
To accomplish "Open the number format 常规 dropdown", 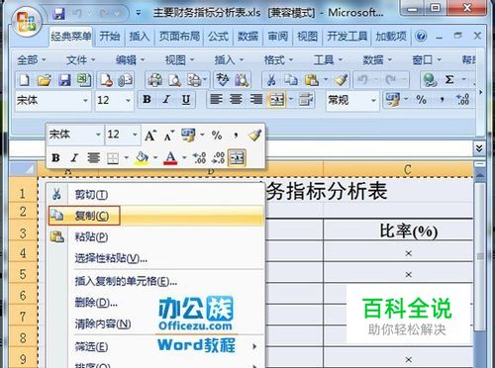I will pos(373,100).
